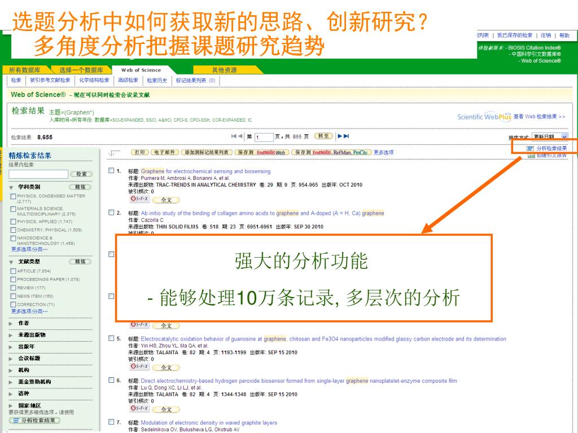Image resolution: width=578 pixels, height=433 pixels.
Task: Select the Web of Science tab
Action: (141, 70)
